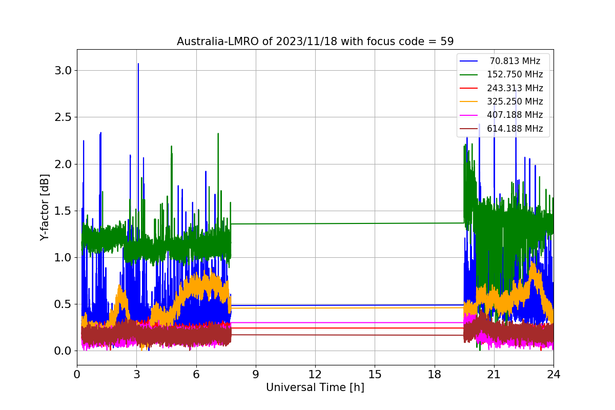Click the '243.313 MHz' legend label
The image size is (615, 410).
pos(515,88)
